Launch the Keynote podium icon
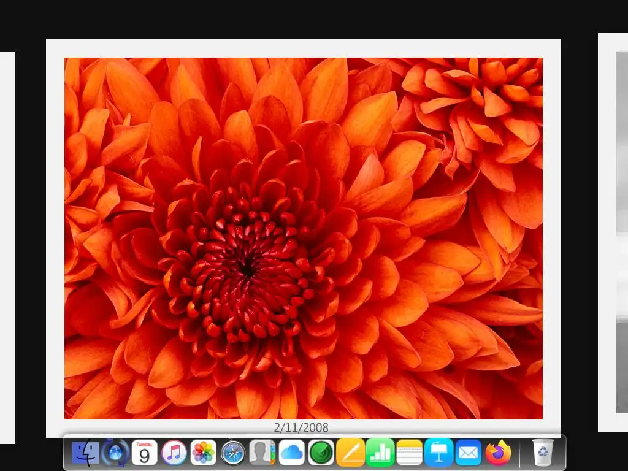Image resolution: width=628 pixels, height=471 pixels. (x=439, y=453)
